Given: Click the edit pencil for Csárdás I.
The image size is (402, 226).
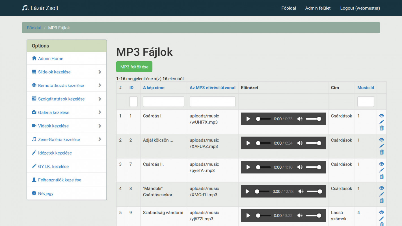Looking at the screenshot, I should coord(382,122).
